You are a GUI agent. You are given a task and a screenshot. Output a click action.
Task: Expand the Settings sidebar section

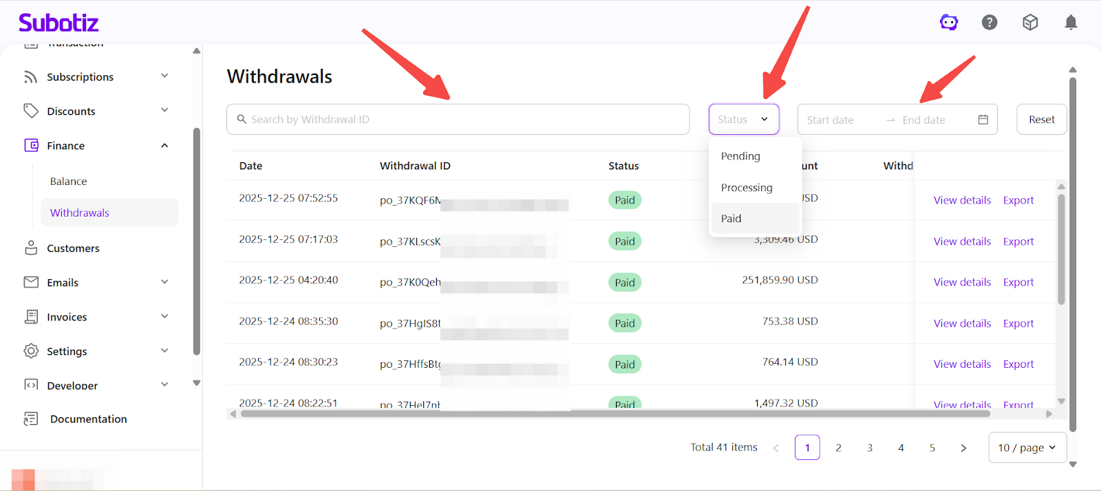[x=164, y=351]
